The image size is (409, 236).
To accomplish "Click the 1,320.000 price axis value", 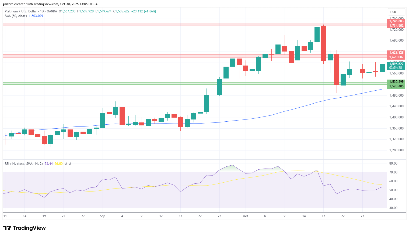I will [396, 139].
